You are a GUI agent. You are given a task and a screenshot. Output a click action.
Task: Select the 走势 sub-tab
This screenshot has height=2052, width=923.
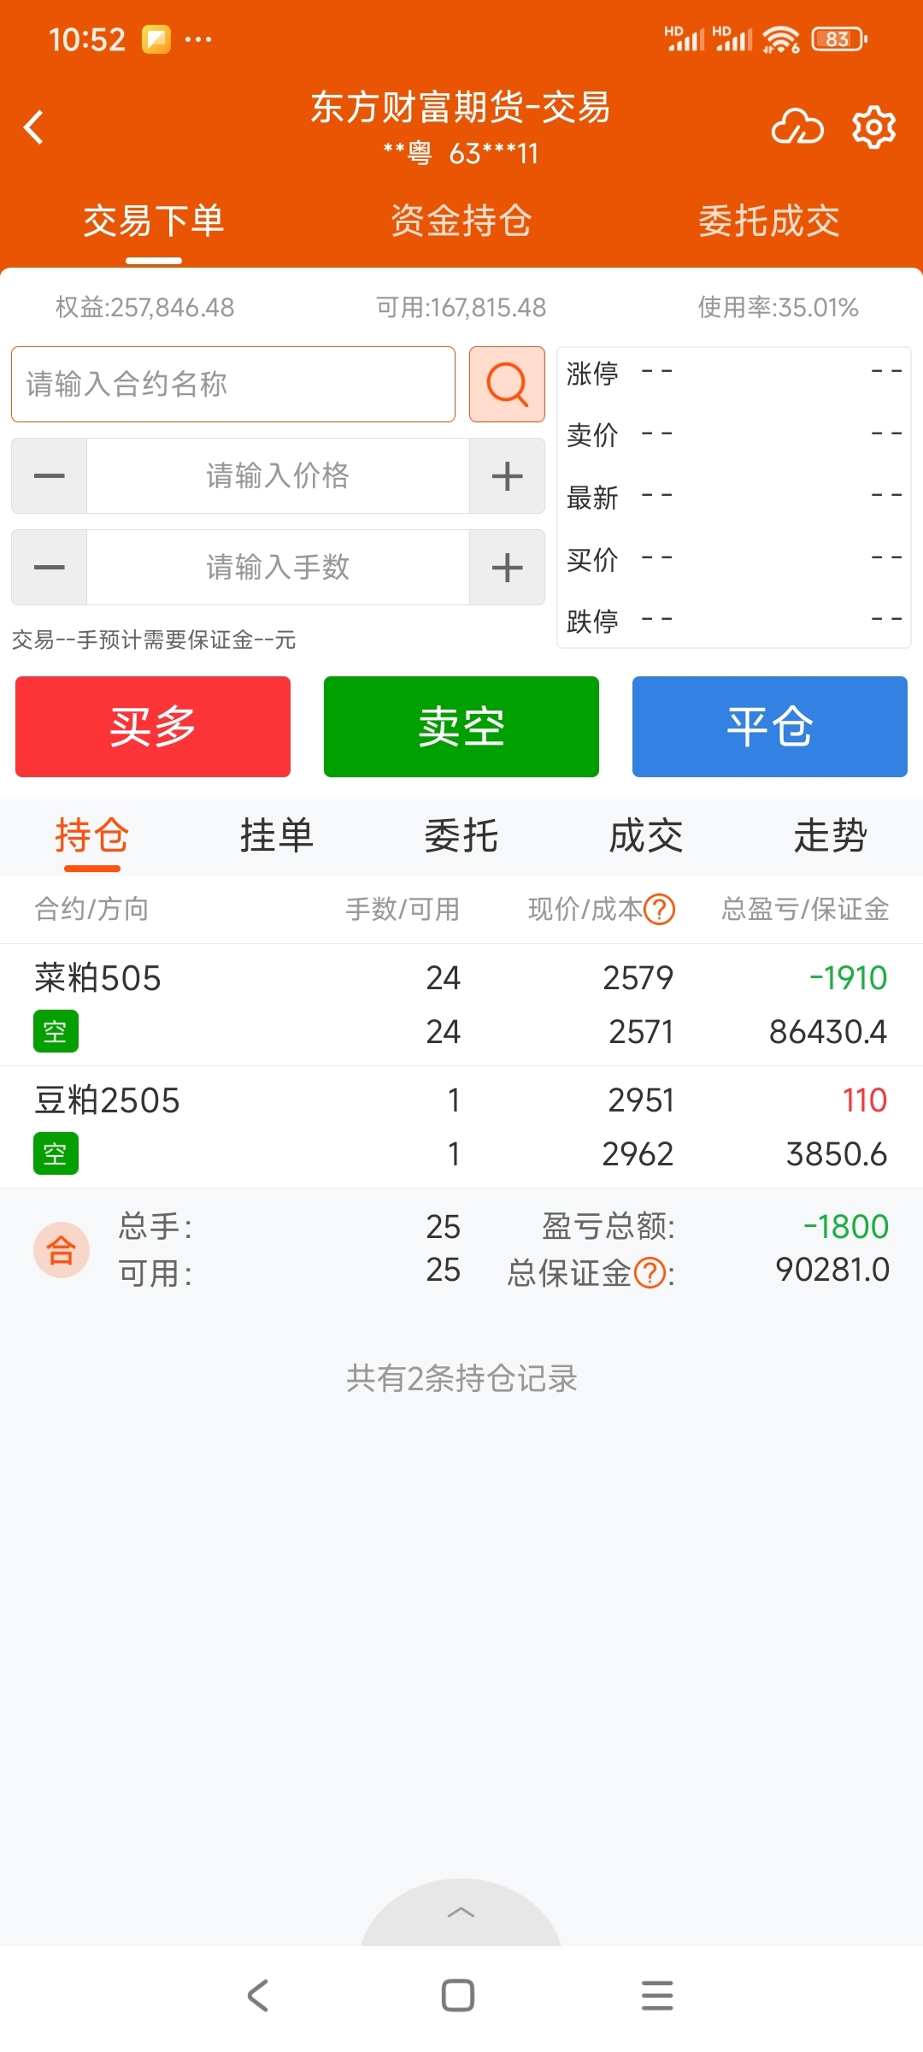click(x=831, y=836)
